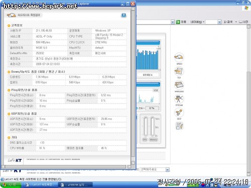Image resolution: width=251 pixels, height=188 pixels.
Task: Click the 504 MBytes memory value
Action: click(43, 42)
